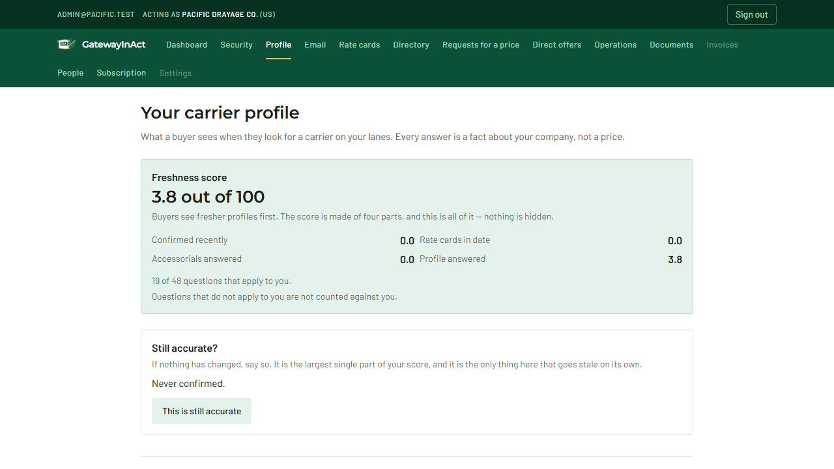This screenshot has height=469, width=834.
Task: Visit the Operations section
Action: 616,45
